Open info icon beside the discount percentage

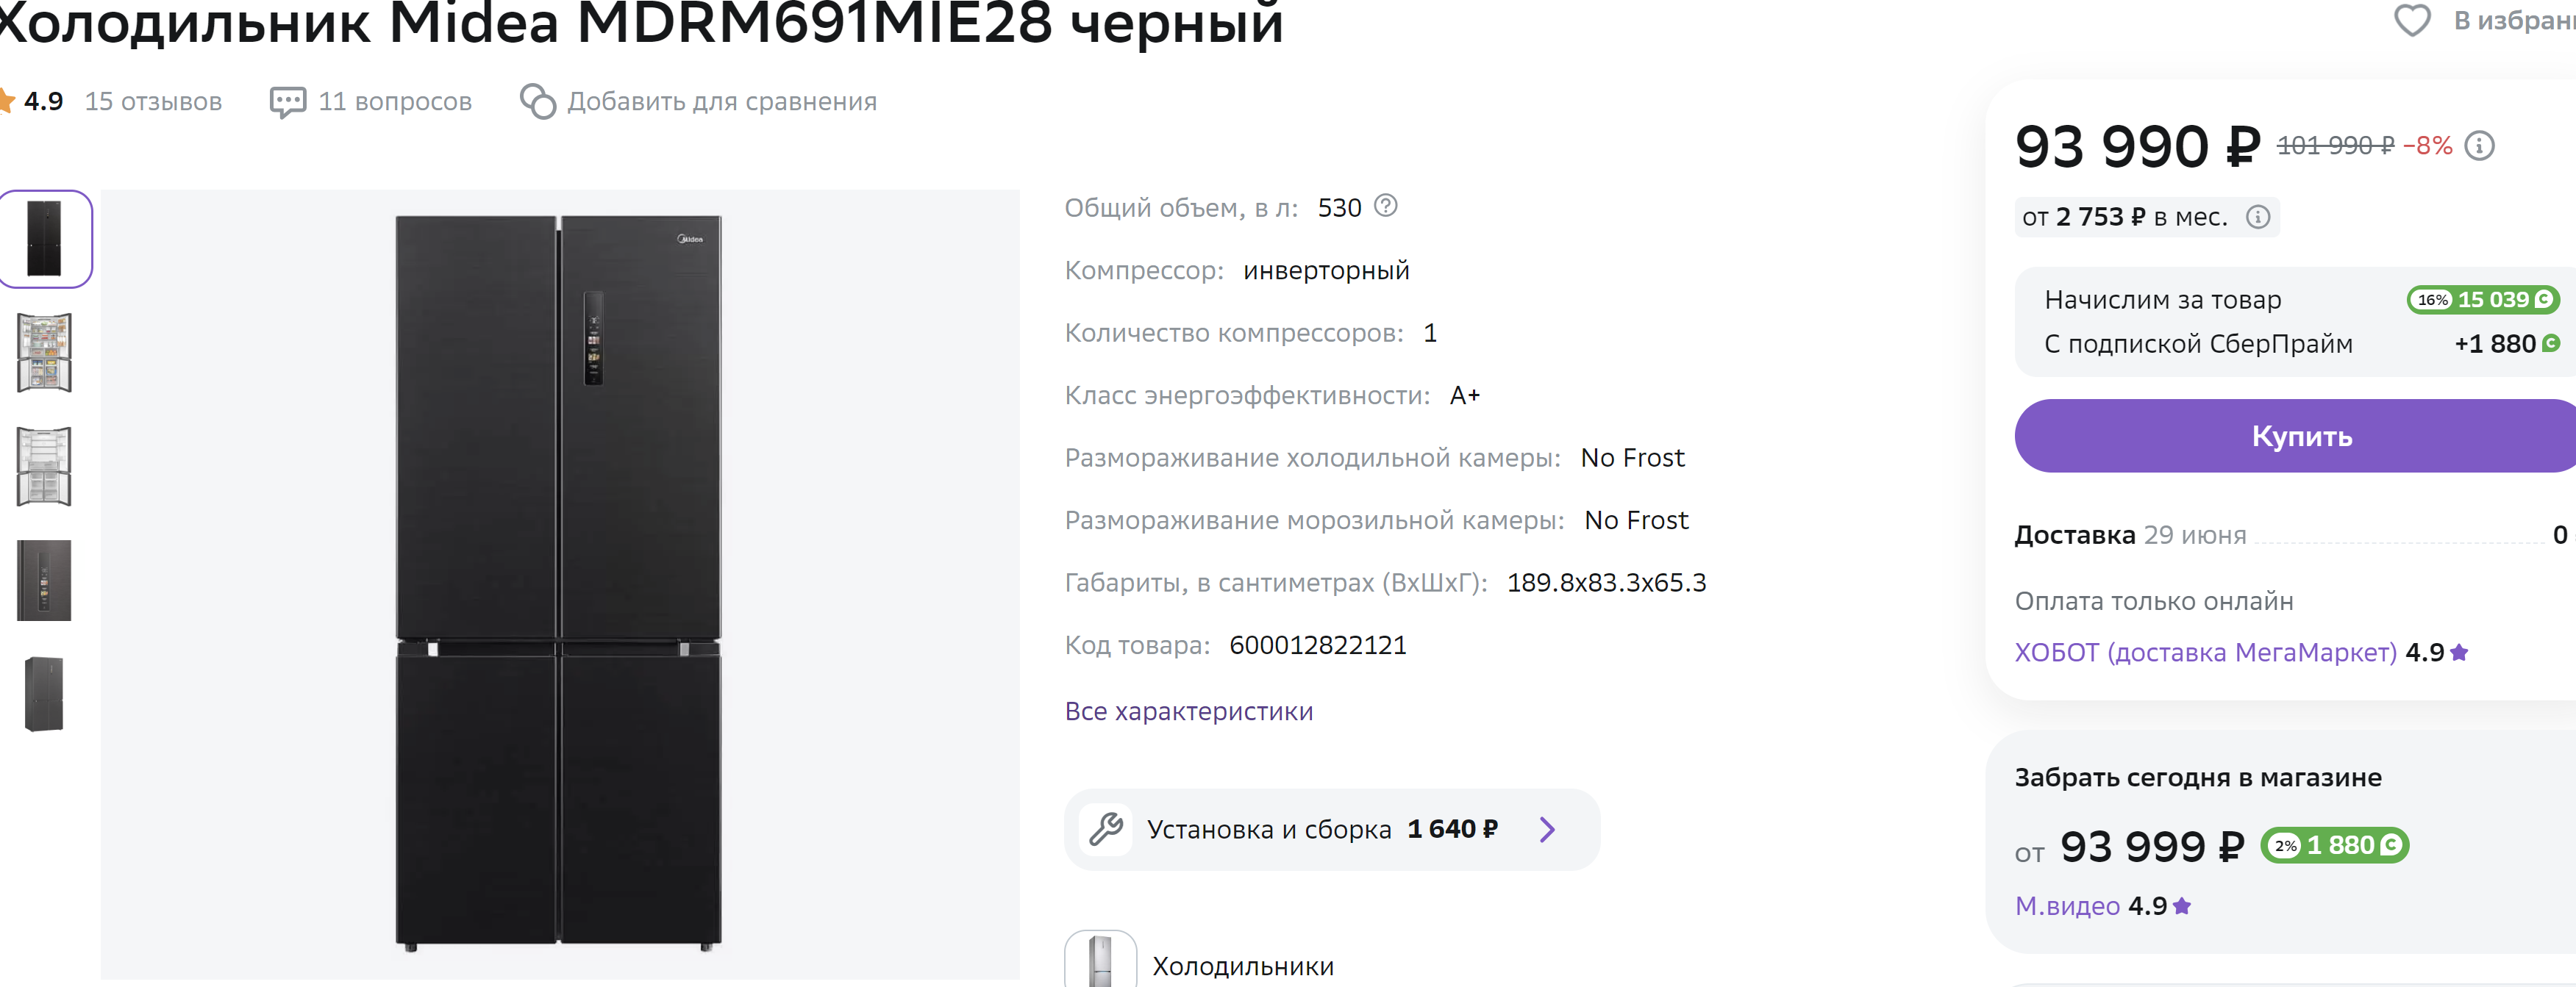click(2479, 146)
